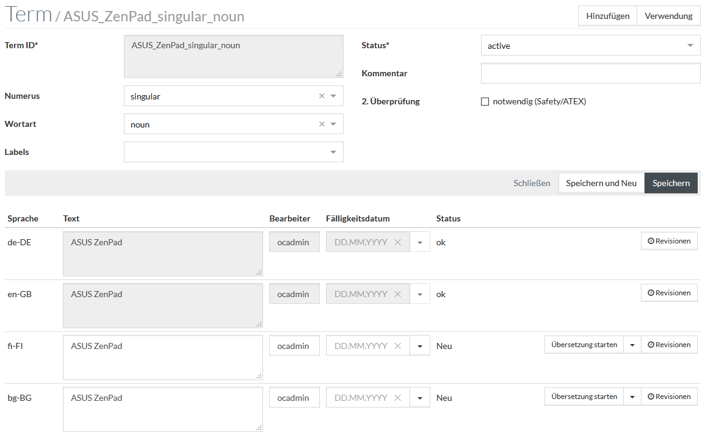Show Revisionen for de-DE row
The image size is (705, 435).
tap(669, 241)
